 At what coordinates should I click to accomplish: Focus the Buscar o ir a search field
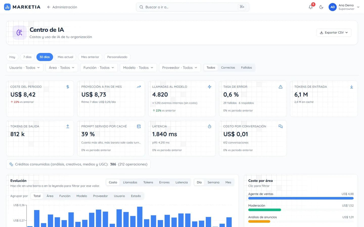pos(192,7)
